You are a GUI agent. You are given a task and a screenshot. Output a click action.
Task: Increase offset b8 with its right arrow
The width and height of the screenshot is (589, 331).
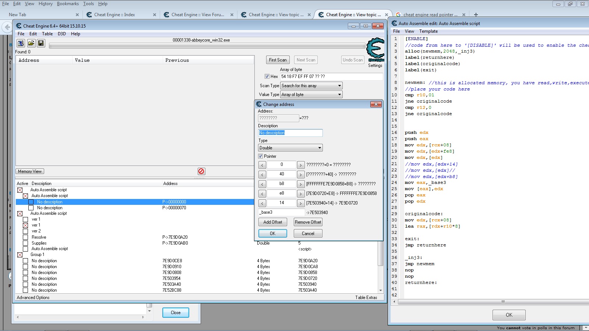click(x=301, y=184)
